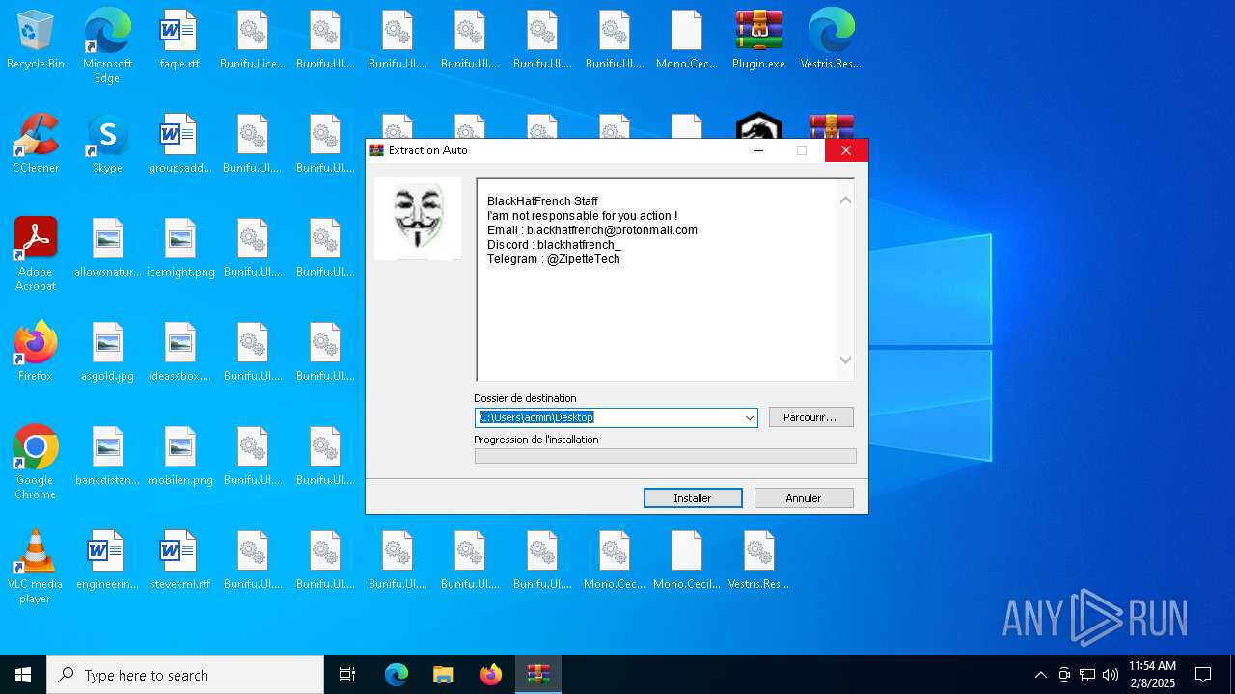Open the Recycle Bin desktop icon
This screenshot has width=1235, height=694.
coord(36,40)
